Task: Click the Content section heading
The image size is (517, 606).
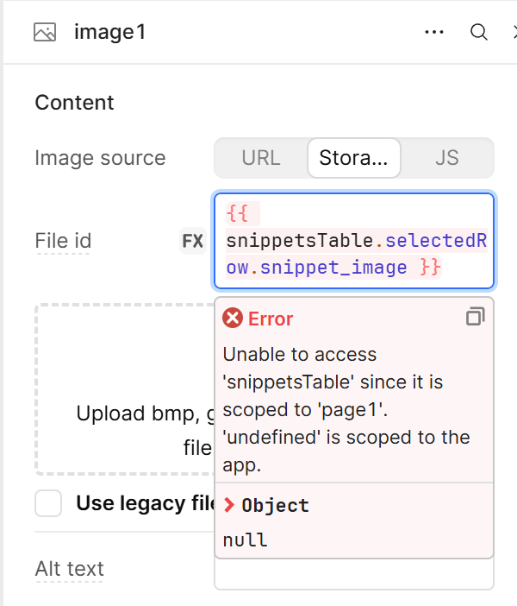Action: [74, 103]
